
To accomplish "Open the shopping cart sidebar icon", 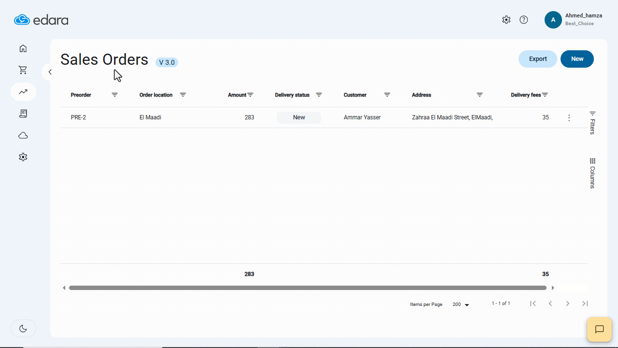I will pyautogui.click(x=23, y=70).
